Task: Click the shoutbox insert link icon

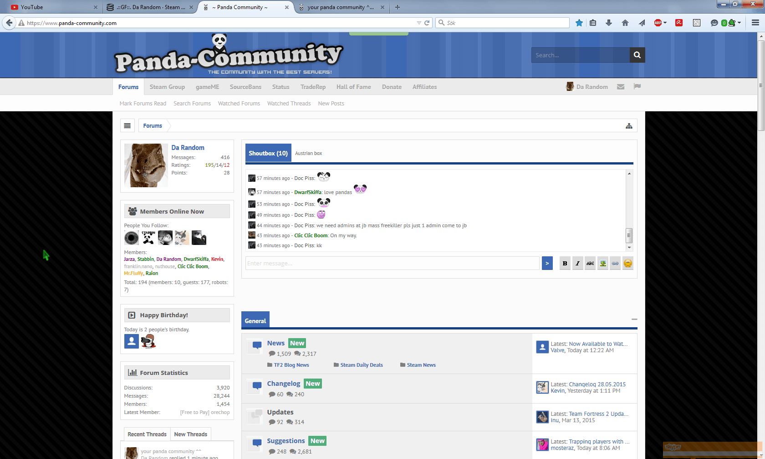Action: coord(615,263)
